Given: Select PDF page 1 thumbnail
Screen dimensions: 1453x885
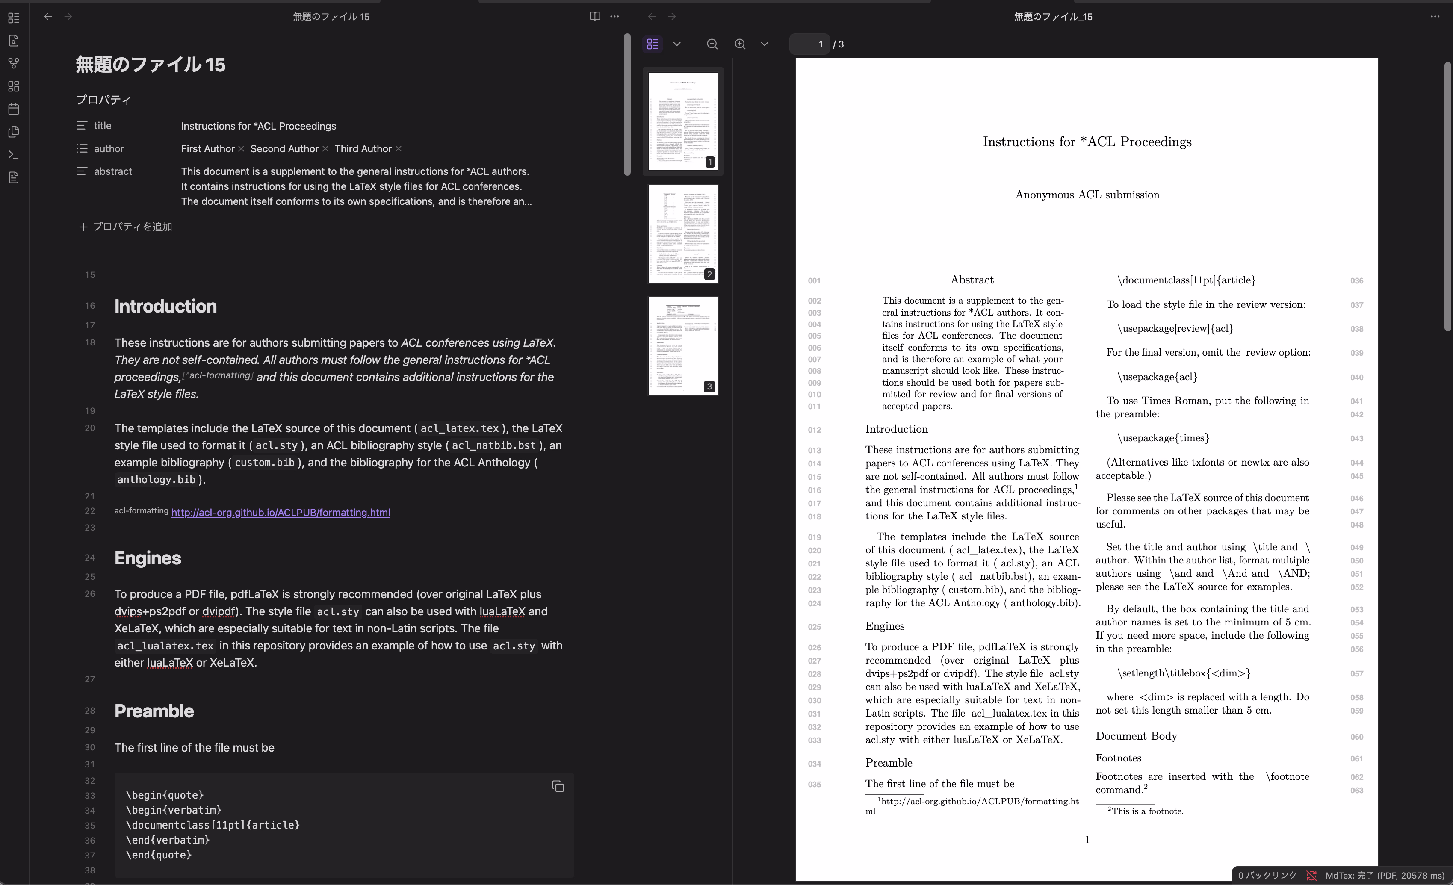Looking at the screenshot, I should pos(683,121).
